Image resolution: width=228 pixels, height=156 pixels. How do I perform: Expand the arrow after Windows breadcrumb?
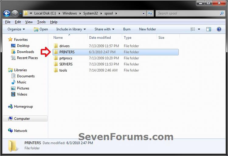pyautogui.click(x=80, y=13)
